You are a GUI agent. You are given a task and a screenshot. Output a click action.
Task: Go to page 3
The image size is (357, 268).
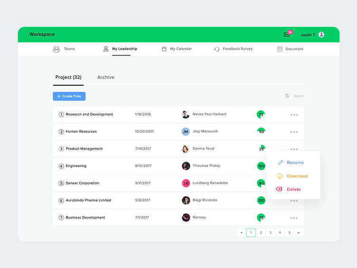tap(270, 233)
